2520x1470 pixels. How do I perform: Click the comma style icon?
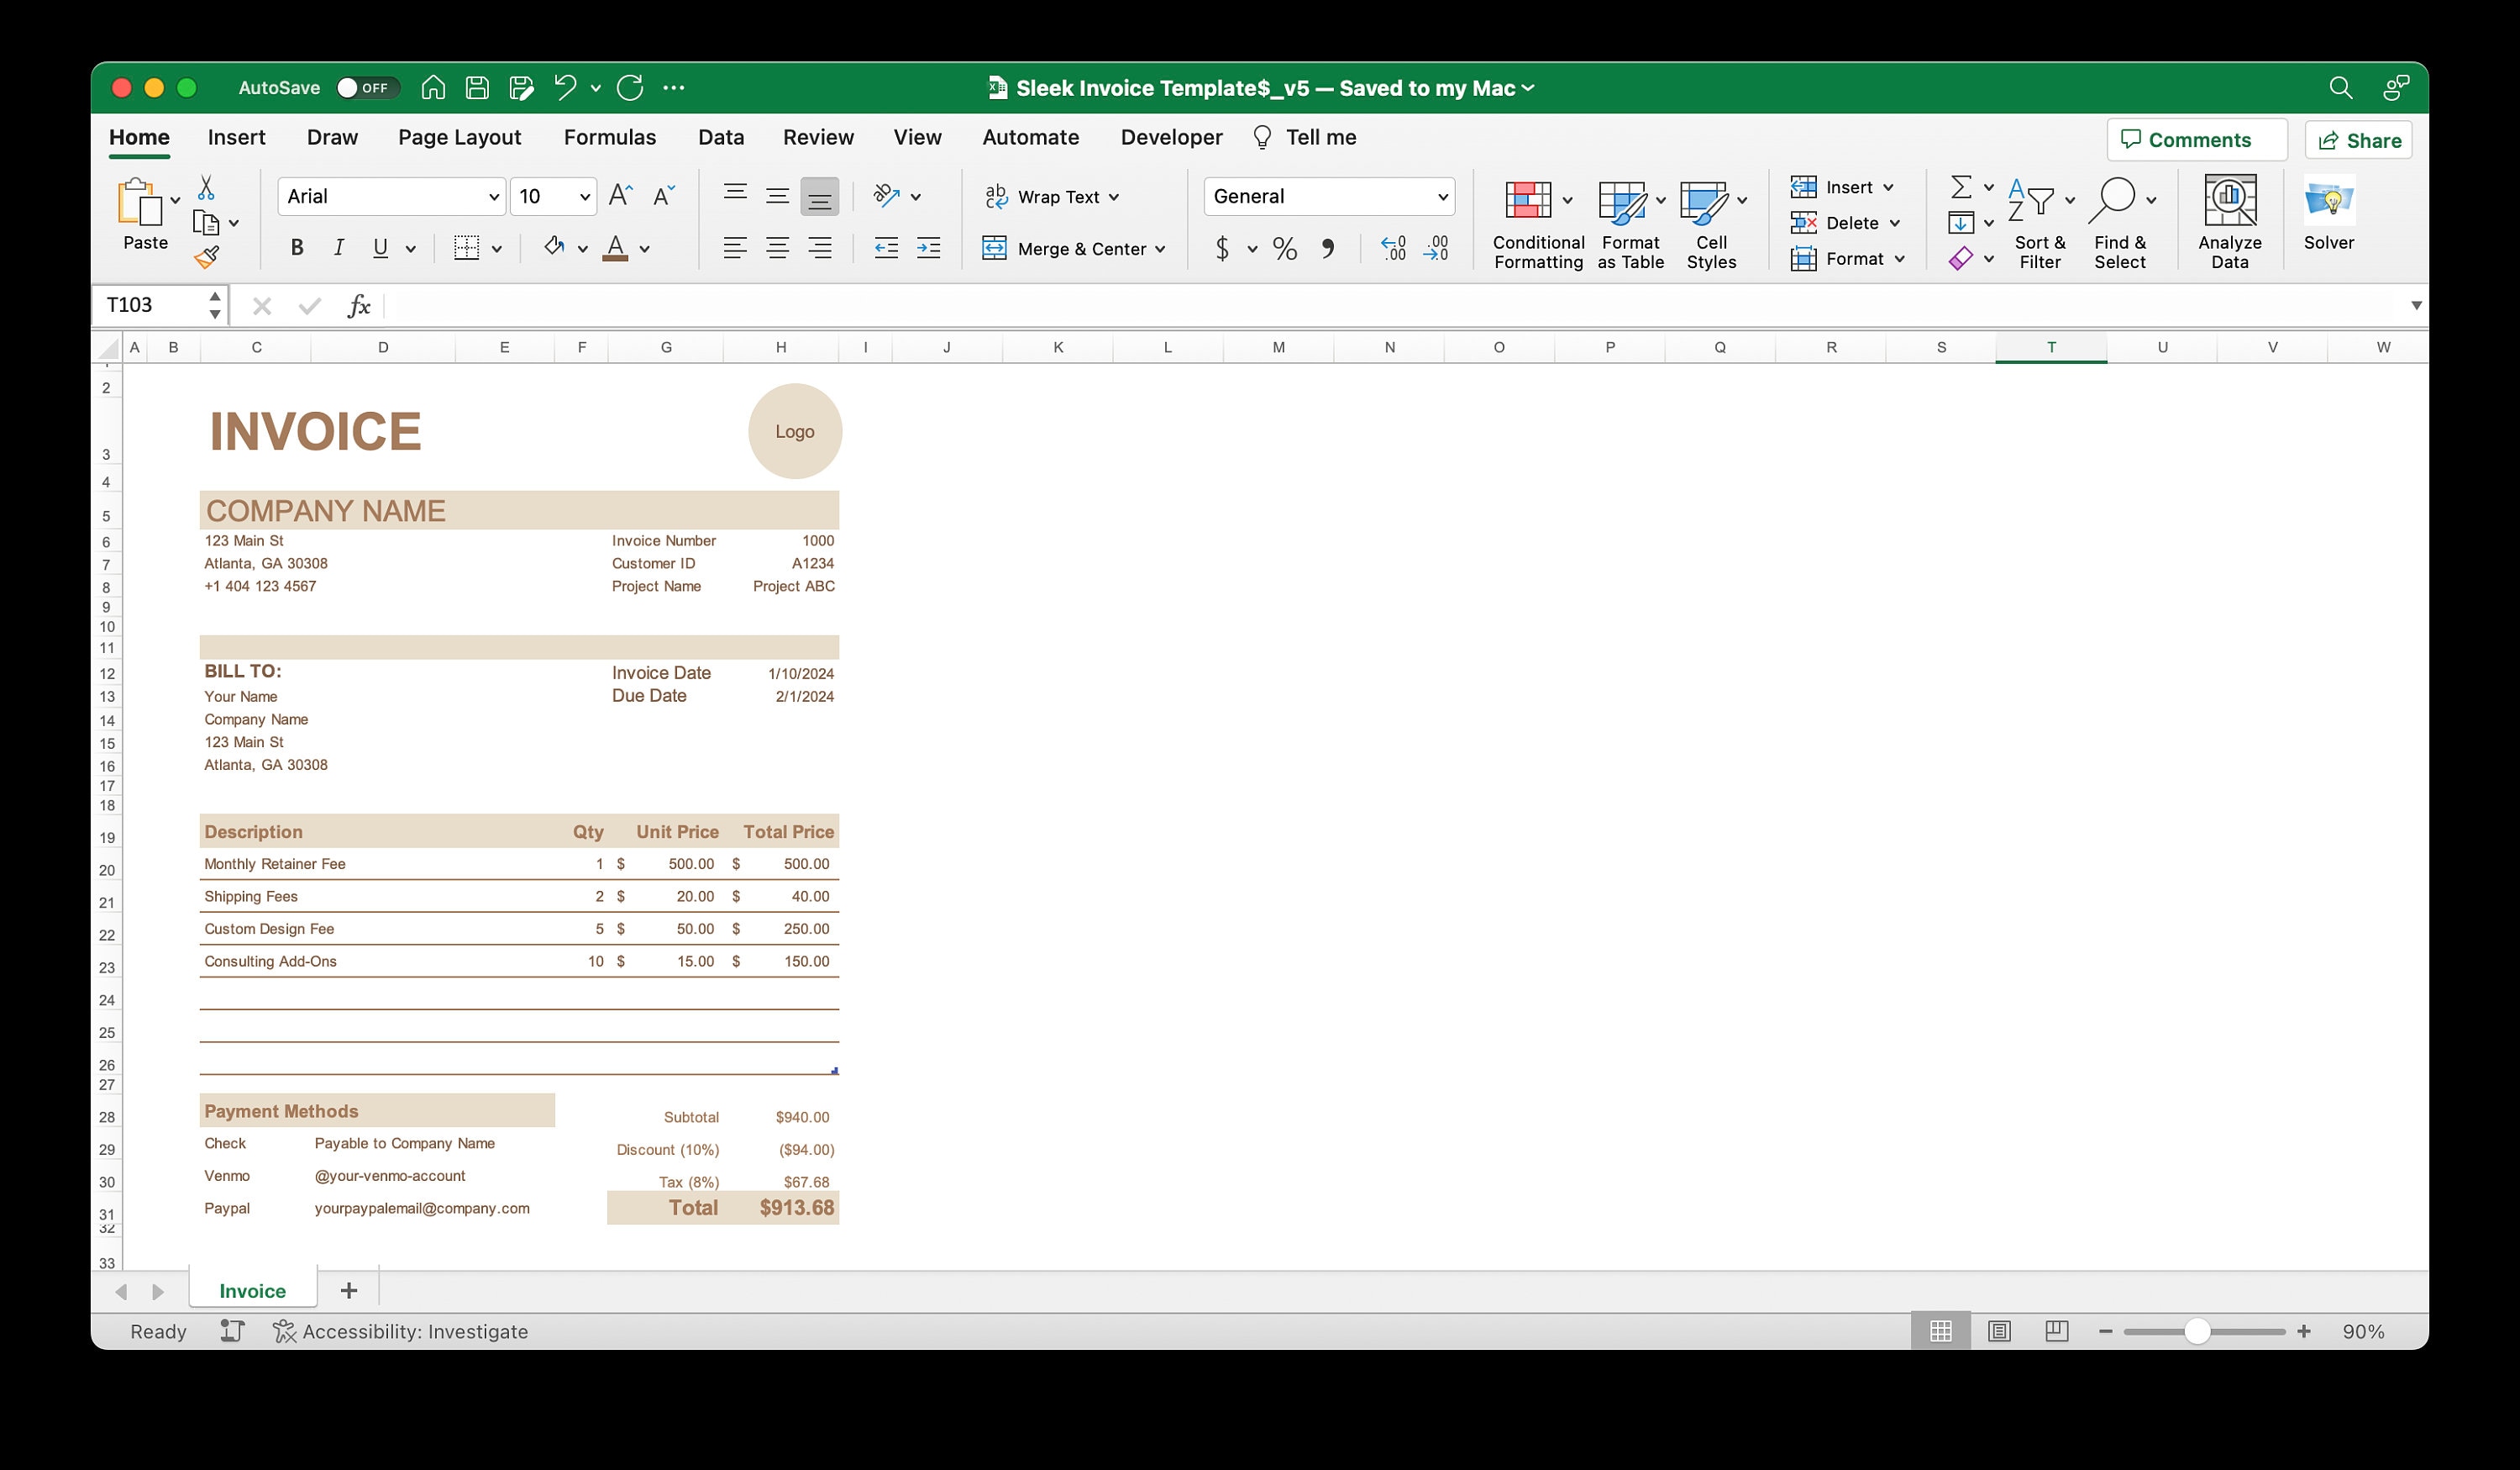pyautogui.click(x=1328, y=248)
